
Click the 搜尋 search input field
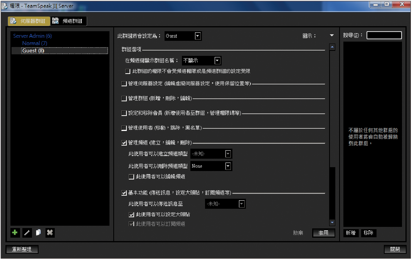[384, 35]
